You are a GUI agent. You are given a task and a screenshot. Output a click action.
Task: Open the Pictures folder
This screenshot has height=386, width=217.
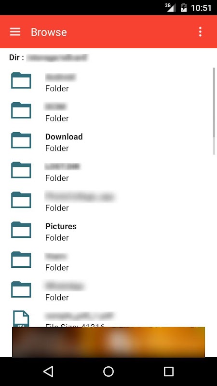[x=108, y=232]
